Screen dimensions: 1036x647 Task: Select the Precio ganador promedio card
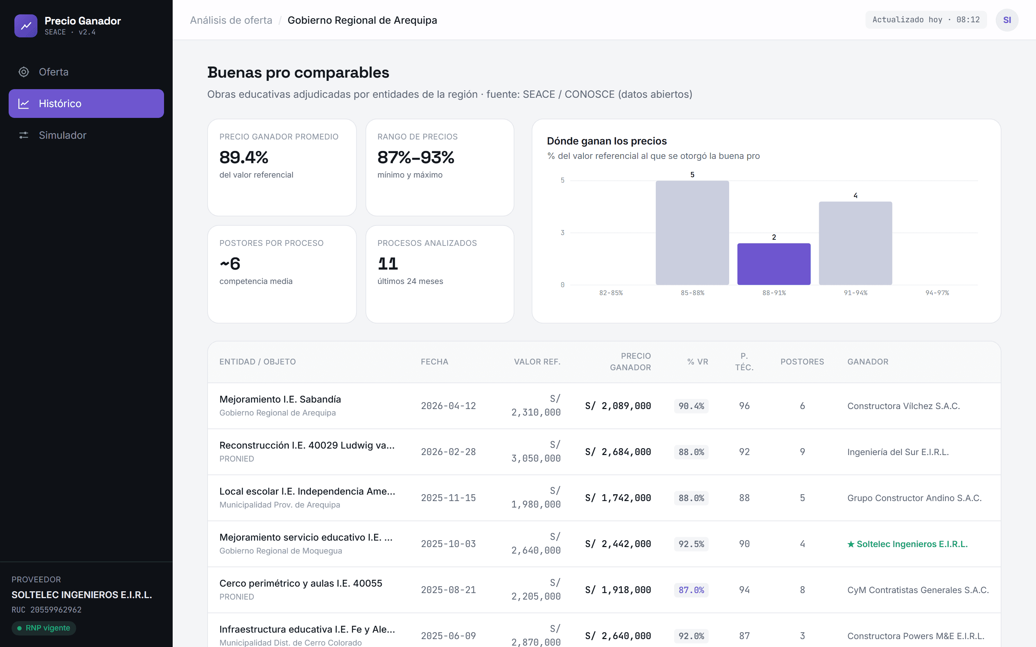coord(282,167)
